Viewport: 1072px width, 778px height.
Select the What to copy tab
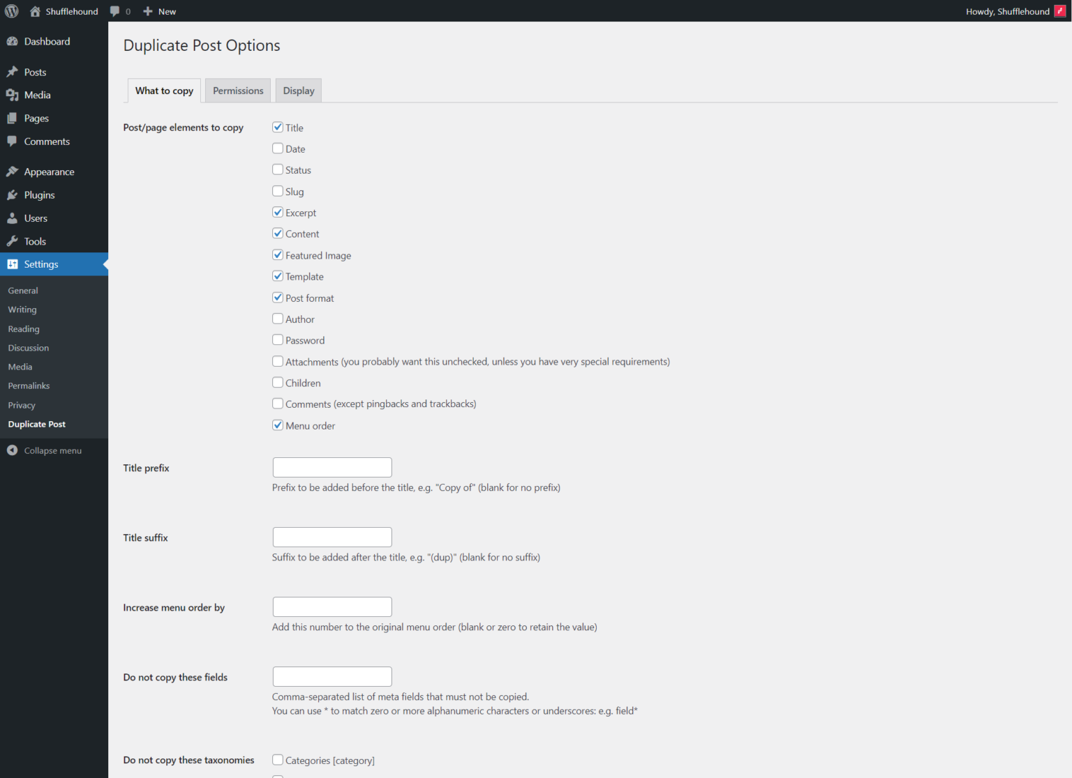click(x=164, y=91)
